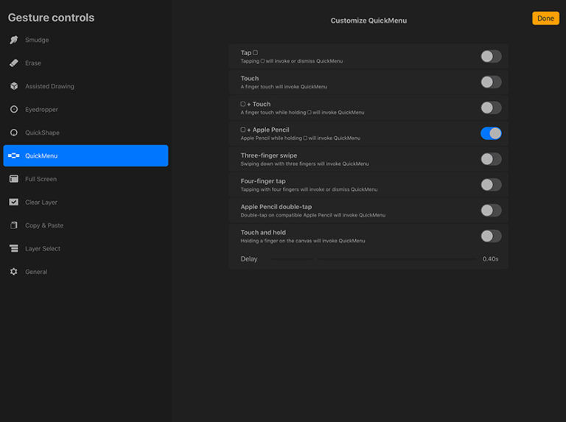Turn on the Touch toggle

click(491, 82)
